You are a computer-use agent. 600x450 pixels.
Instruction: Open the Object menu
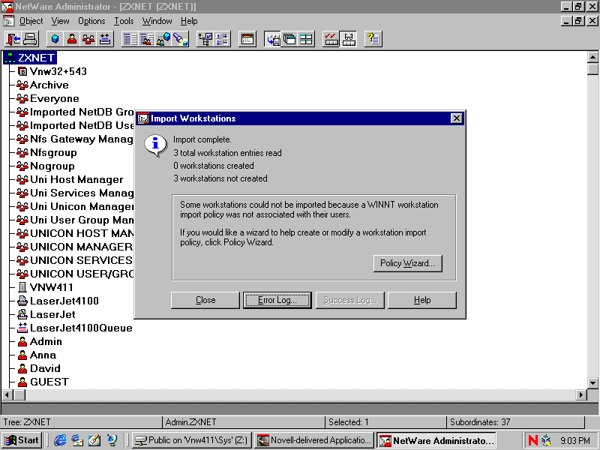(x=31, y=21)
